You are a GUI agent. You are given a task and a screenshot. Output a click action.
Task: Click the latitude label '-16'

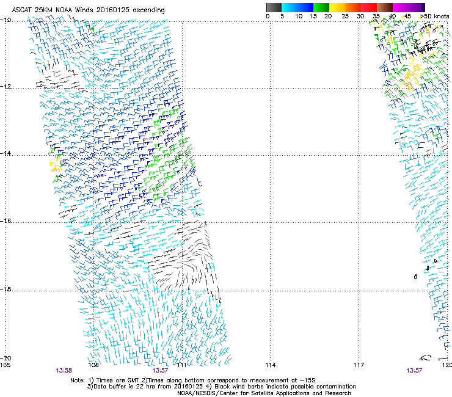(5, 221)
